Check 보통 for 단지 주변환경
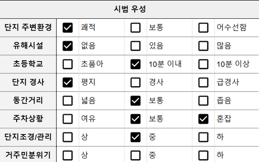Viewport: 259px width, 162px height. pos(135,28)
